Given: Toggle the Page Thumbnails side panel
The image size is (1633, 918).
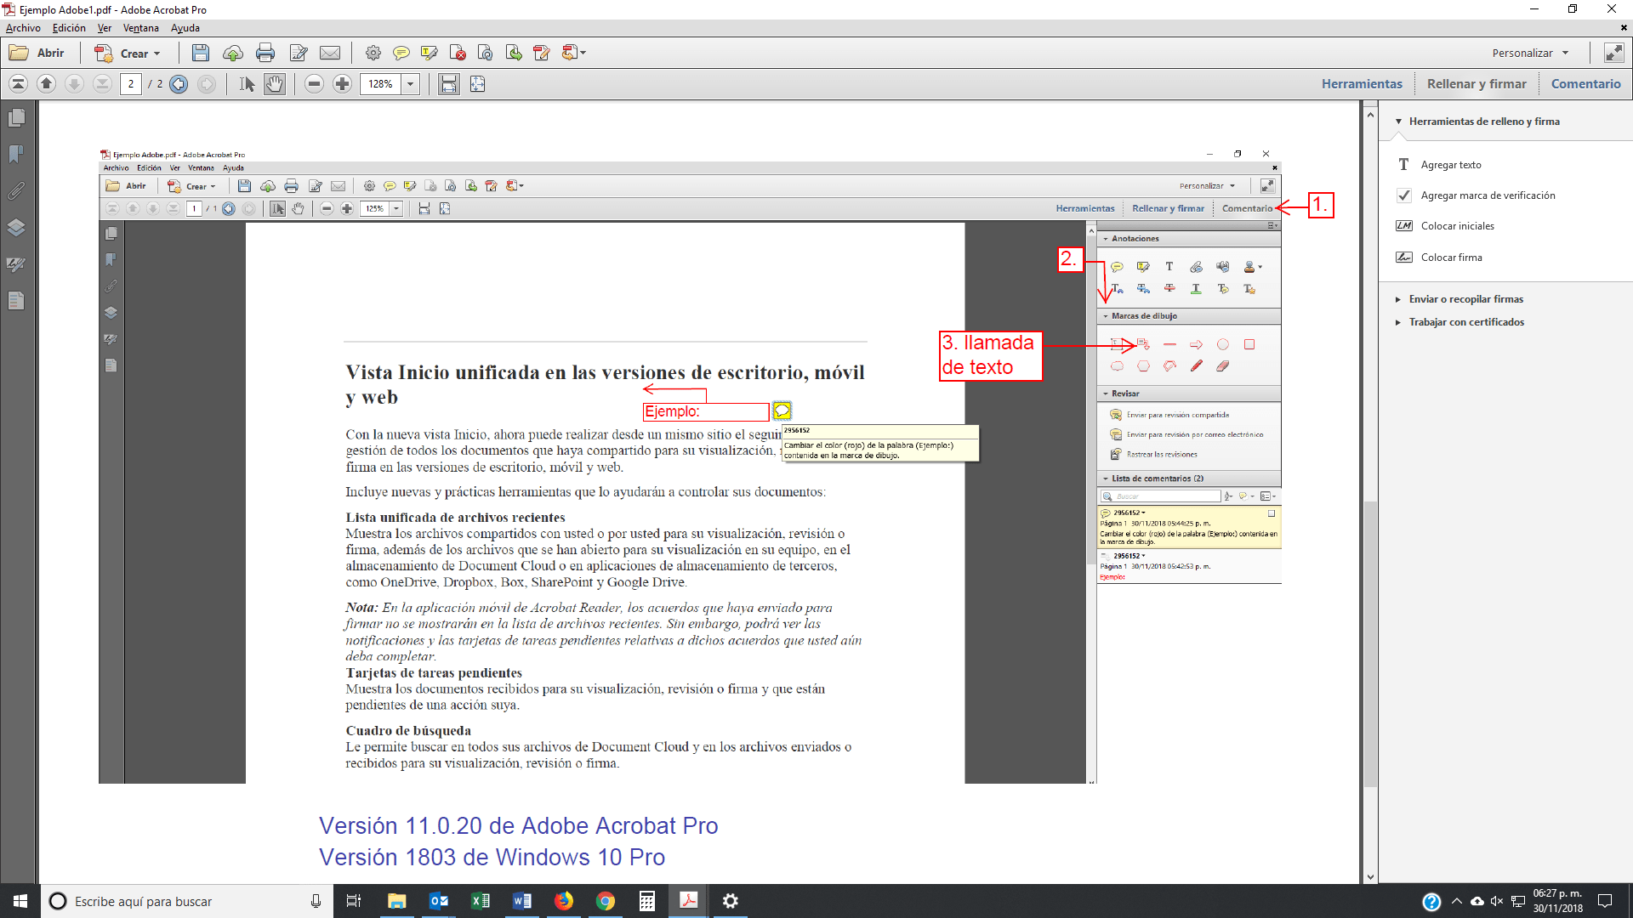Looking at the screenshot, I should (x=16, y=117).
